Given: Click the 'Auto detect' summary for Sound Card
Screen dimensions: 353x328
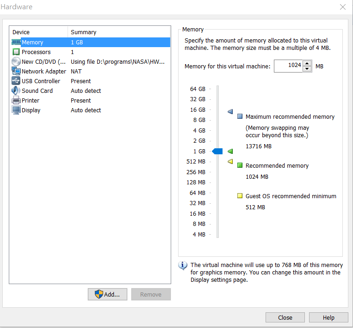Looking at the screenshot, I should click(86, 91).
